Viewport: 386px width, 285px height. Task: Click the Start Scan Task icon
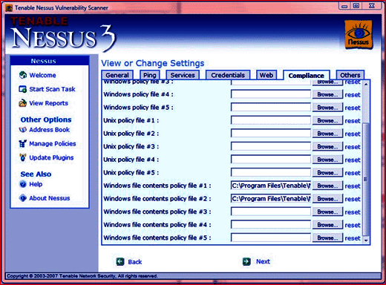(23, 89)
